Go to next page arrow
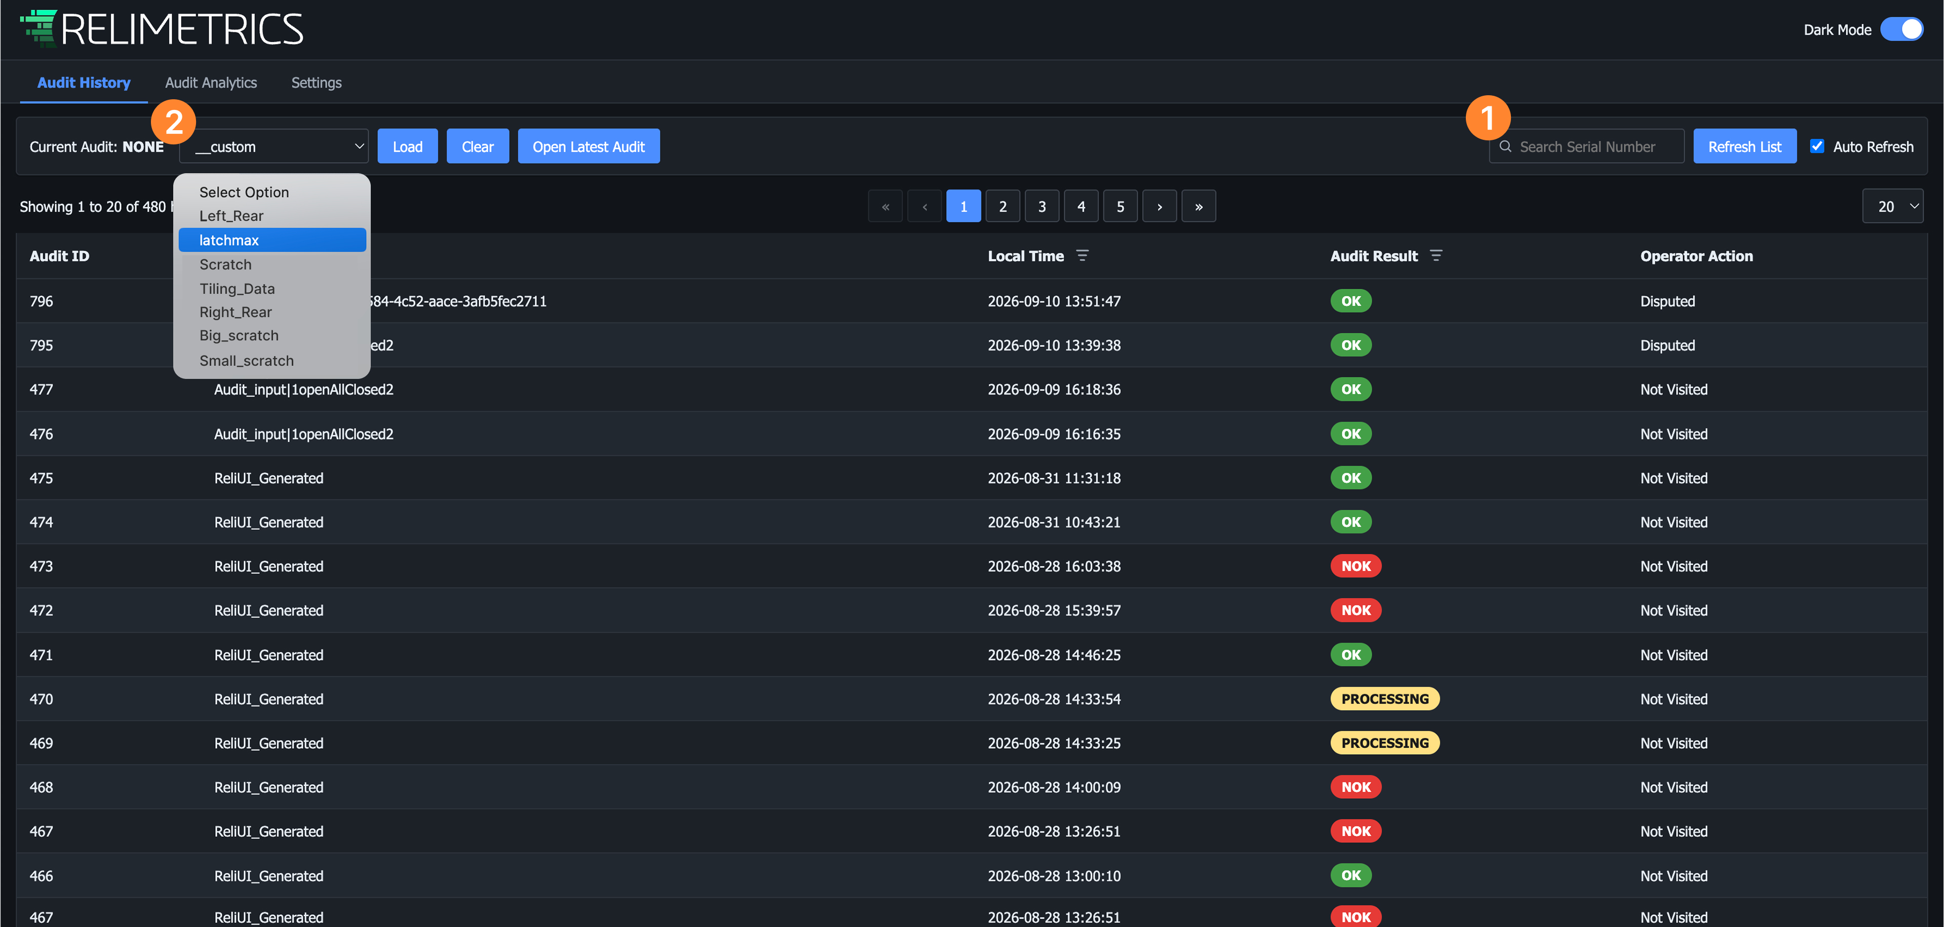1944x927 pixels. 1160,206
